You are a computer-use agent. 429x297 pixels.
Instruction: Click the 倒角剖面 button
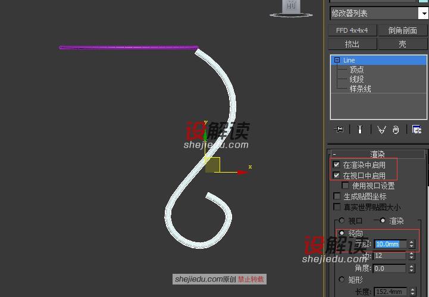[402, 30]
